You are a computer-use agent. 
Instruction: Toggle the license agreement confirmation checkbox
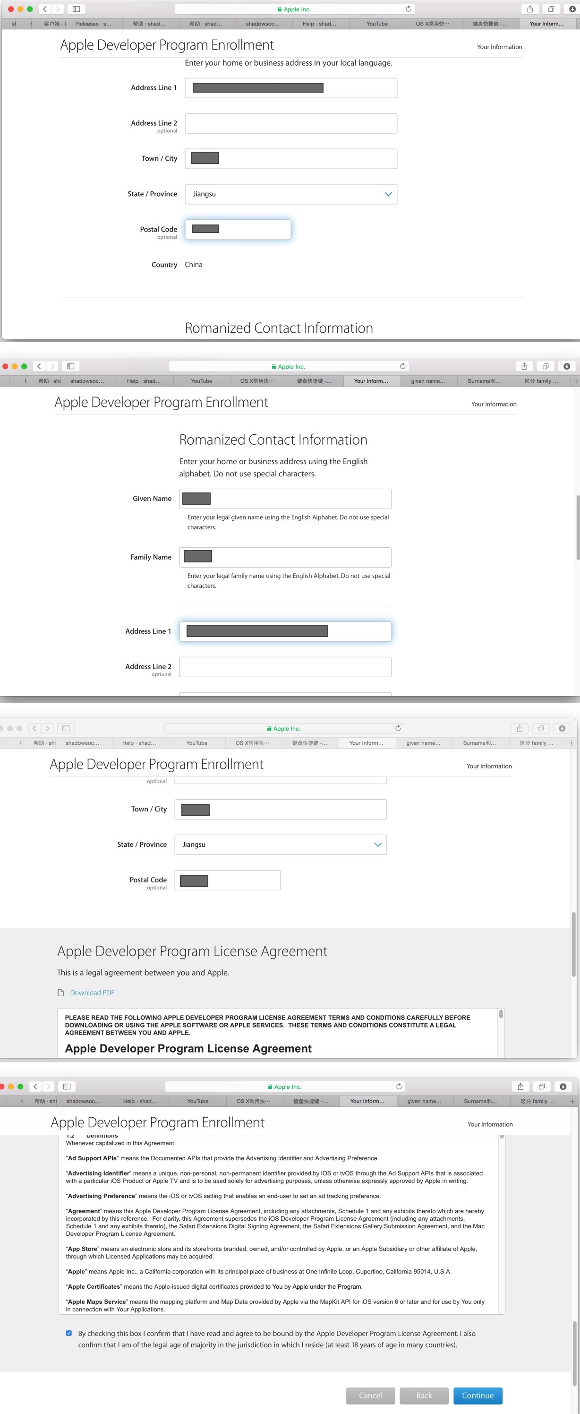[x=68, y=1333]
